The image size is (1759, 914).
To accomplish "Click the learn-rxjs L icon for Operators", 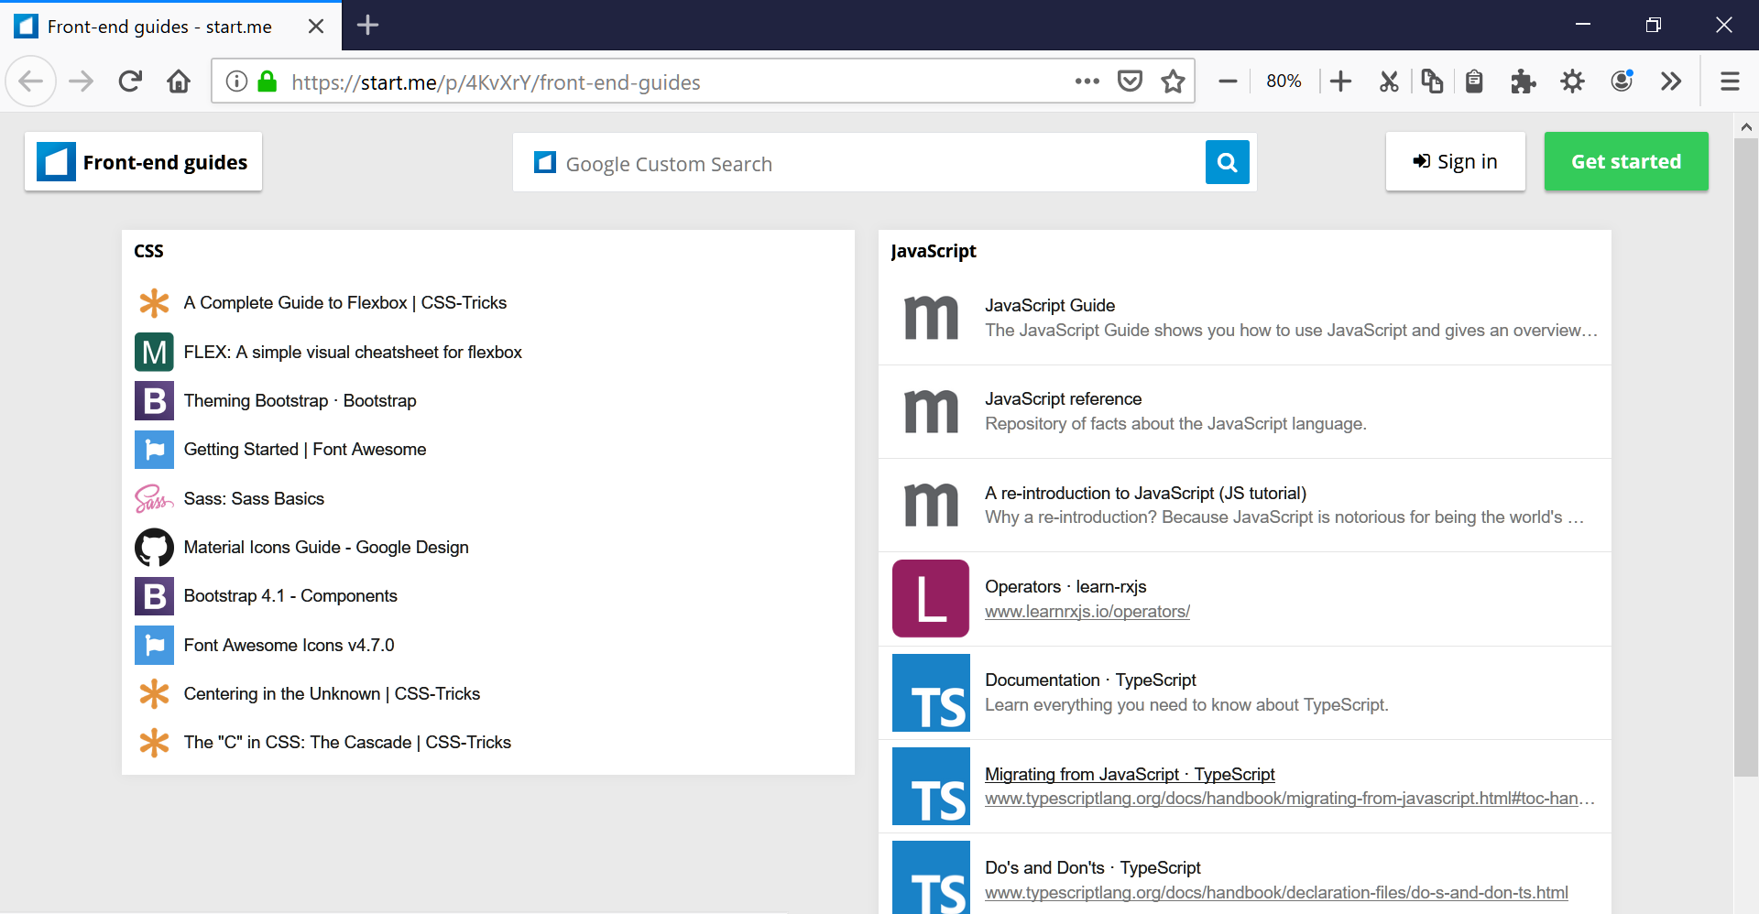I will [x=930, y=598].
